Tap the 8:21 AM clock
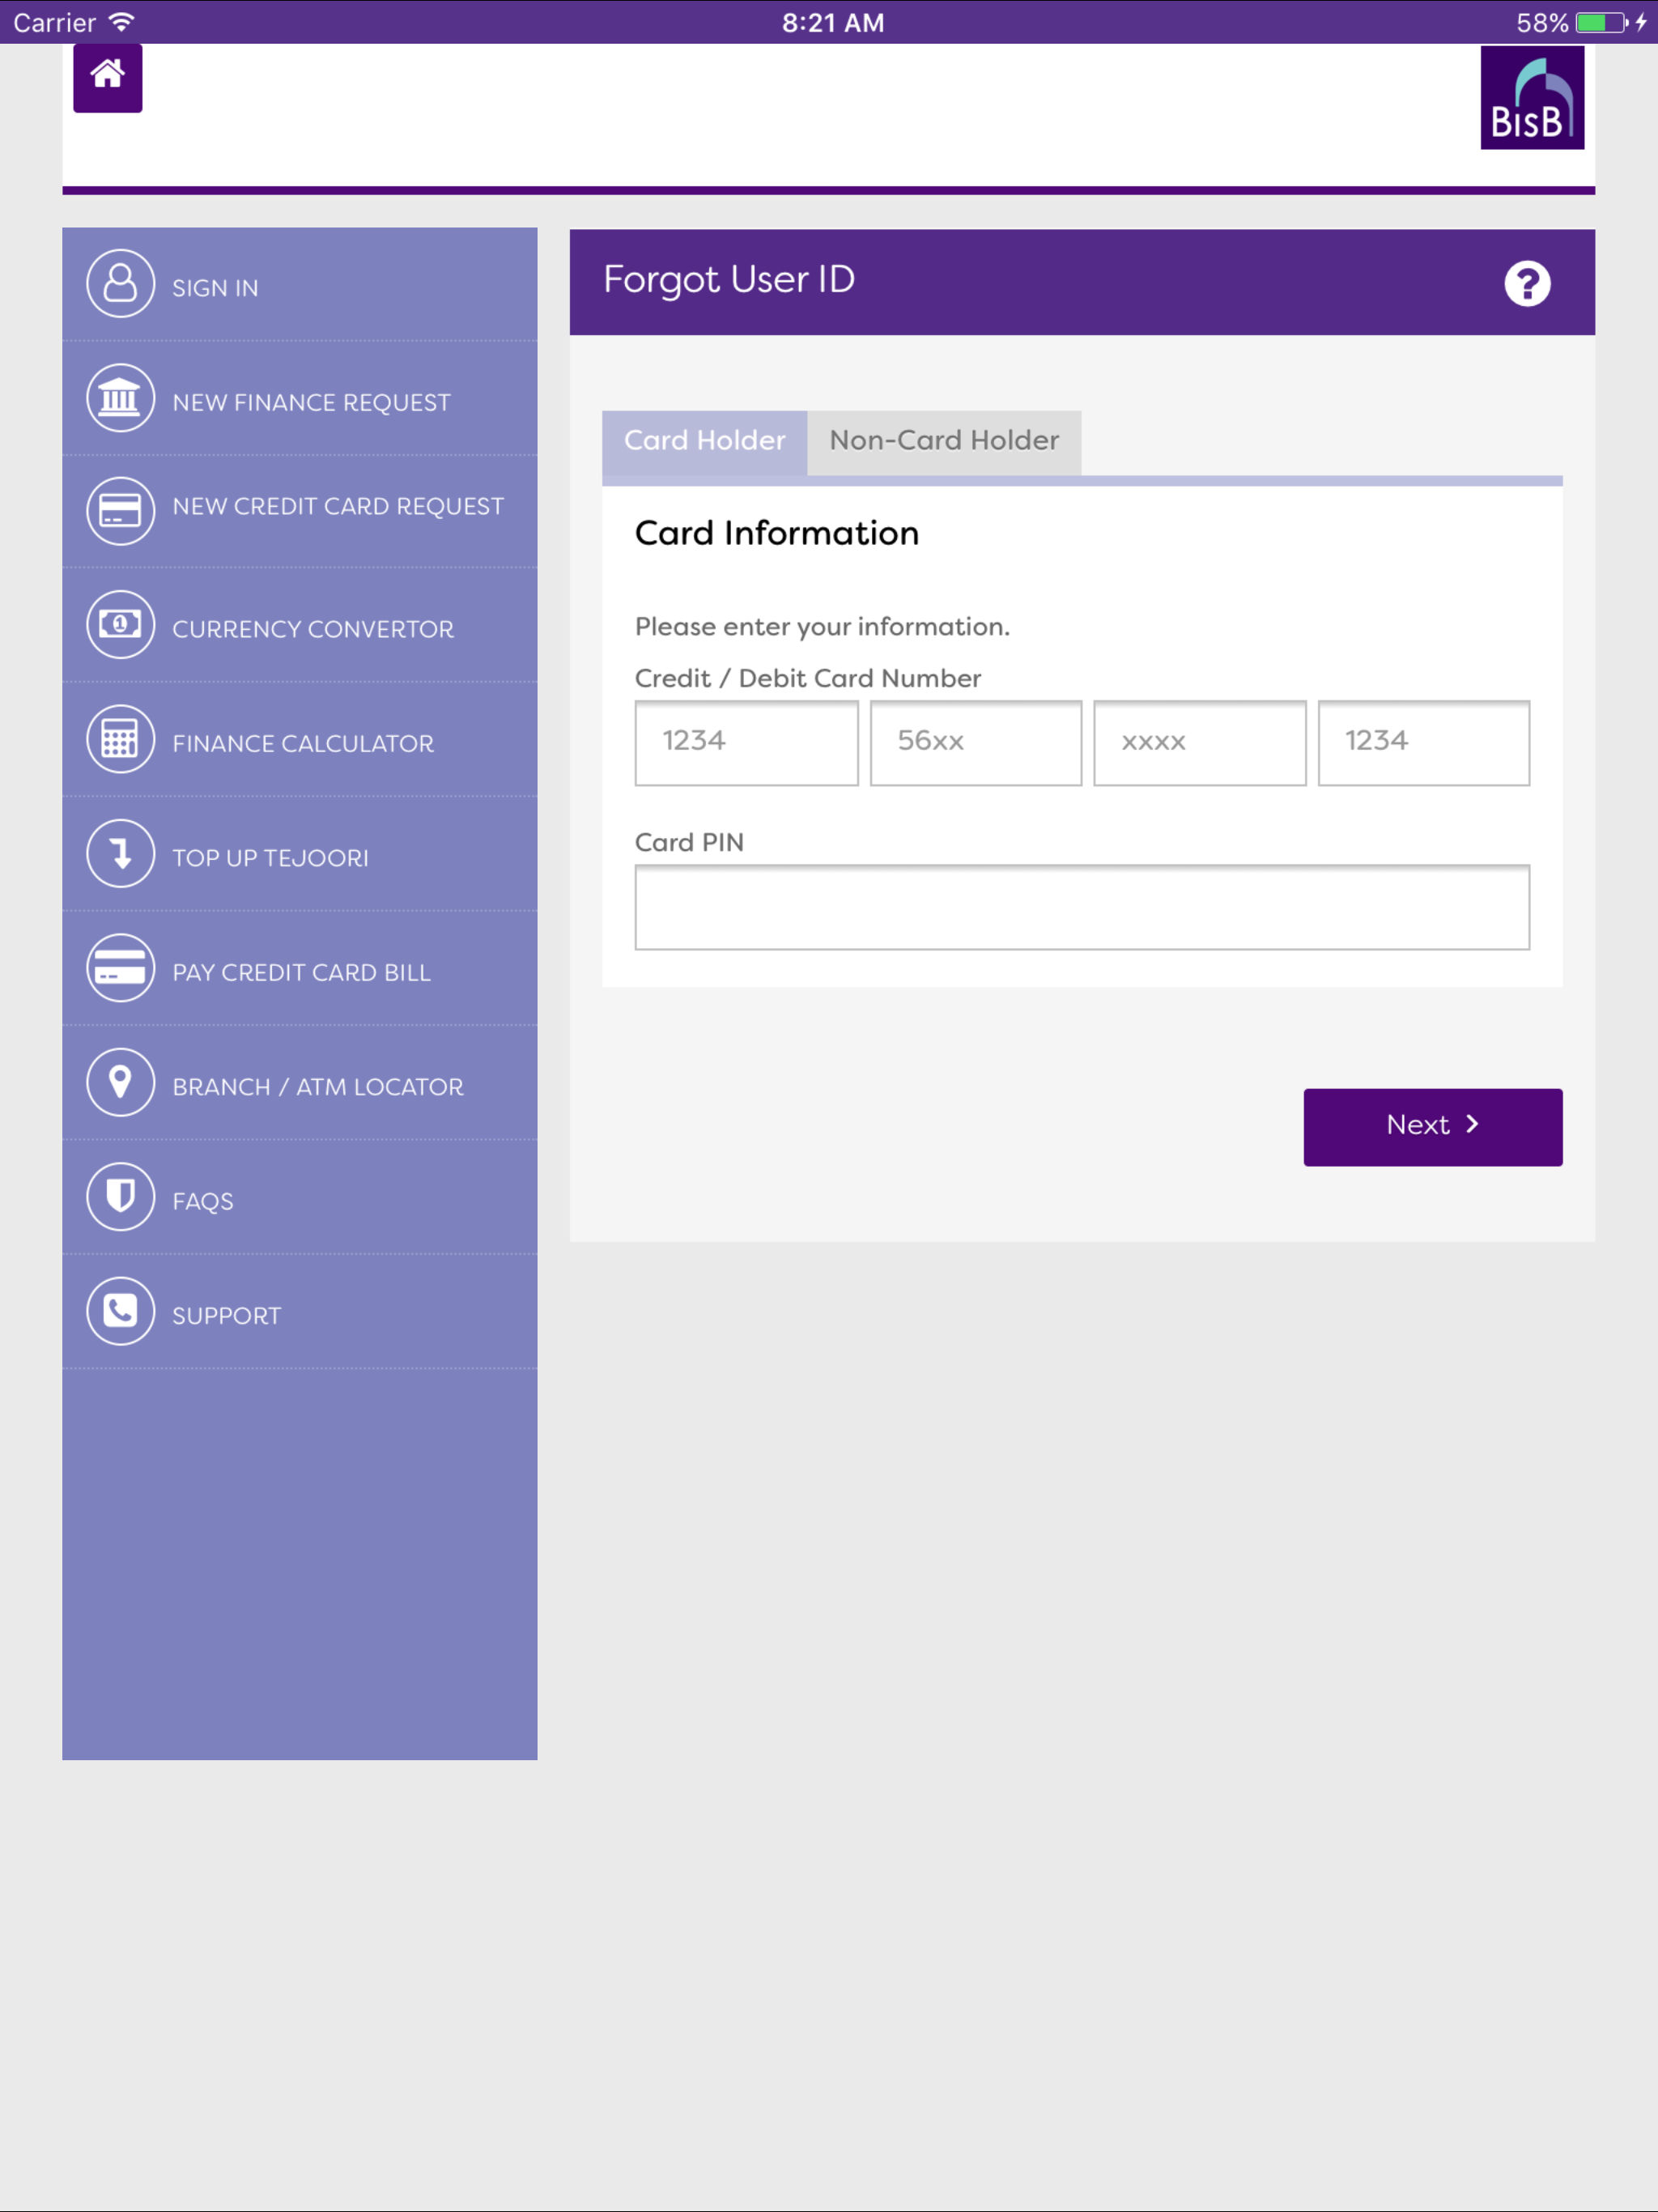 coord(833,22)
